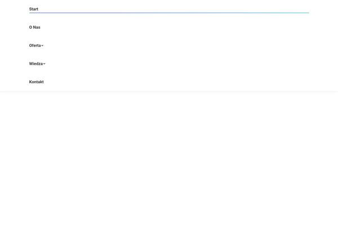Screen dimensions: 338x225
Task: Toggle the Oferta dropdown caret
Action: 42,46
